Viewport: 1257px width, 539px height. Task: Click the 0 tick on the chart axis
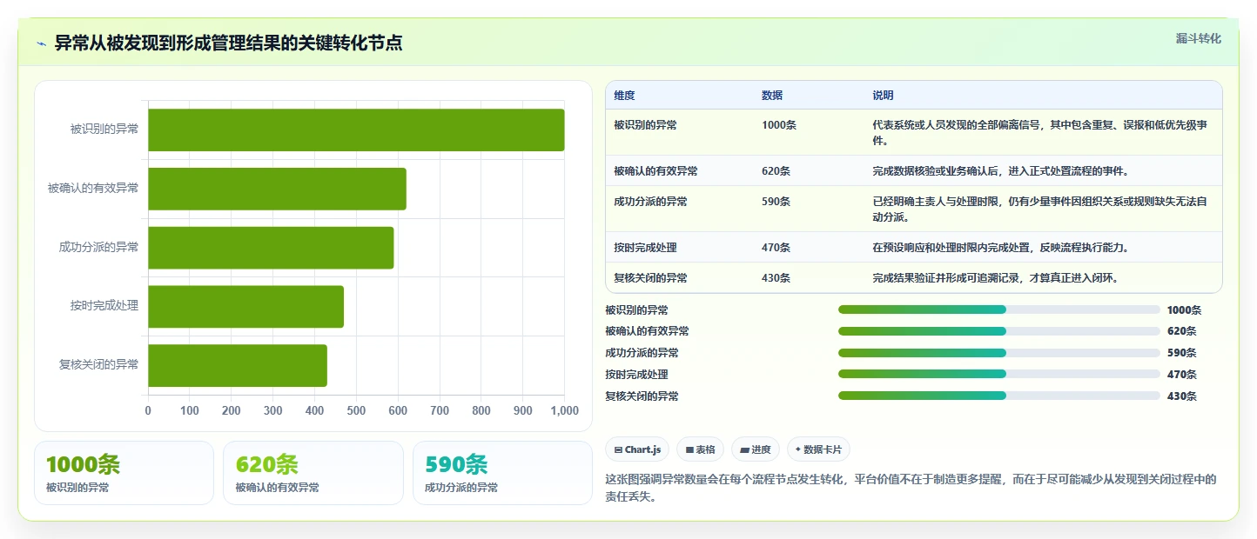click(148, 410)
